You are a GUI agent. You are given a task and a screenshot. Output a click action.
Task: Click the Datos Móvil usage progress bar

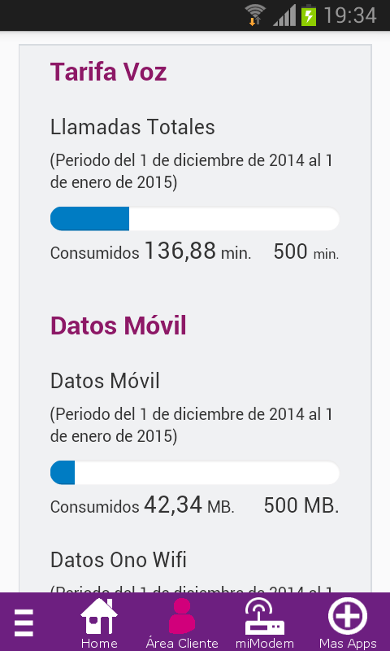pyautogui.click(x=195, y=473)
